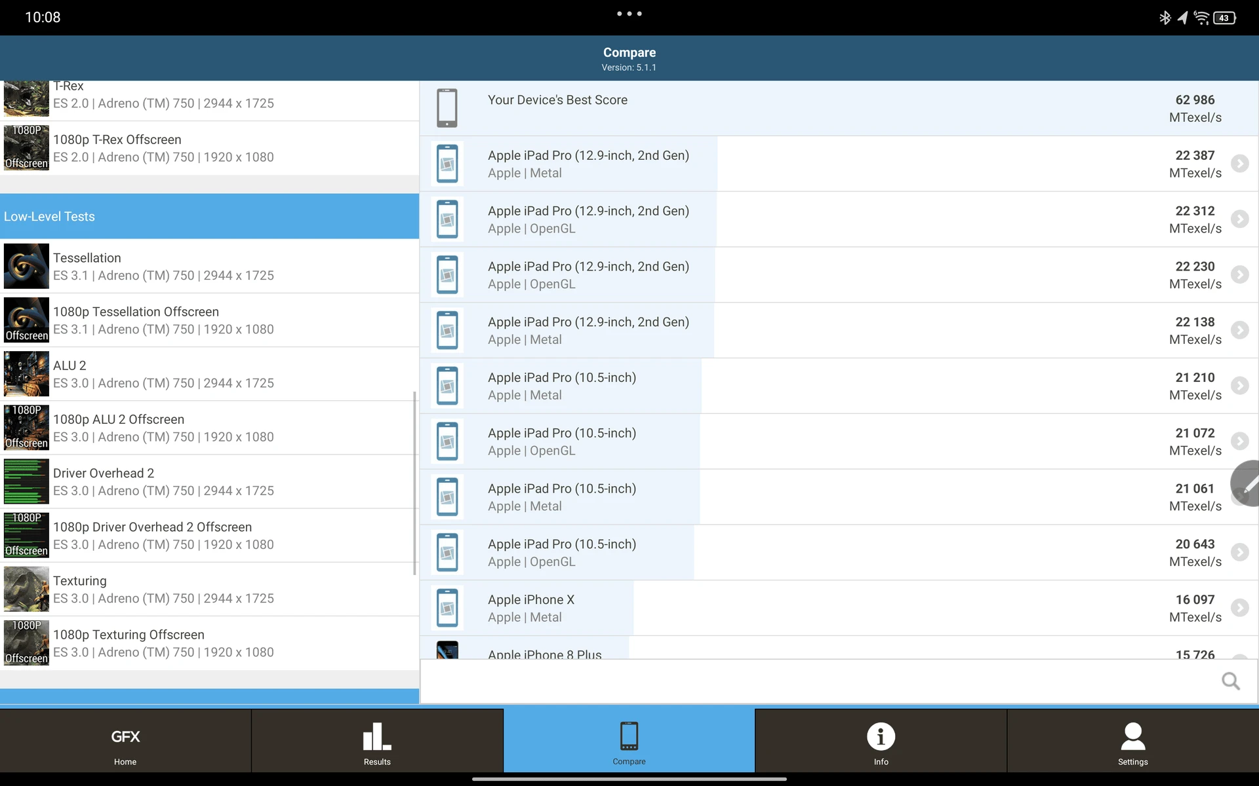Open details arrow for Apple iPhone X

coord(1239,608)
